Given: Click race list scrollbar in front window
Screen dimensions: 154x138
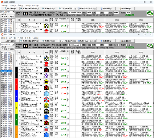Looking at the screenshot, I should point(14,94).
